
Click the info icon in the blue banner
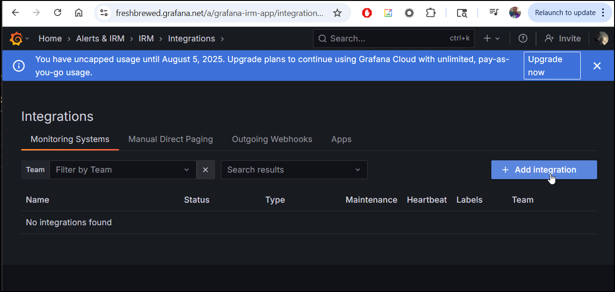pyautogui.click(x=19, y=66)
